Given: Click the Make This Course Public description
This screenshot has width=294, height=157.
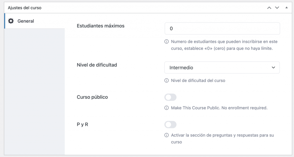Looking at the screenshot, I should [x=219, y=108].
